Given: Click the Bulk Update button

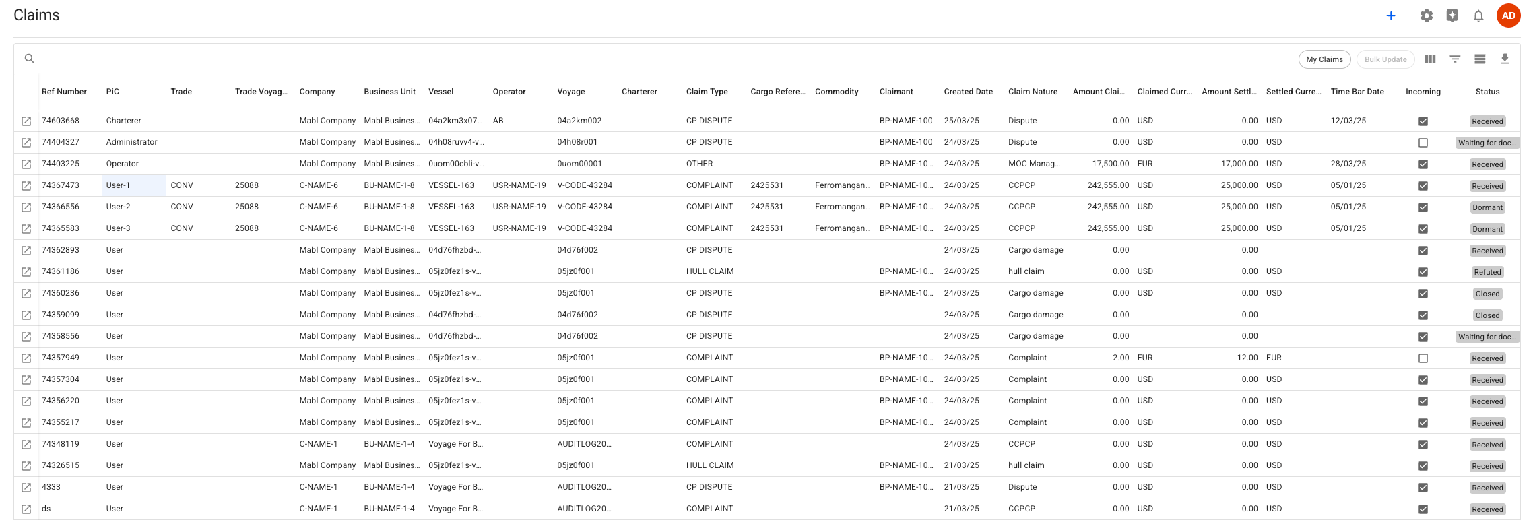Looking at the screenshot, I should pyautogui.click(x=1385, y=59).
